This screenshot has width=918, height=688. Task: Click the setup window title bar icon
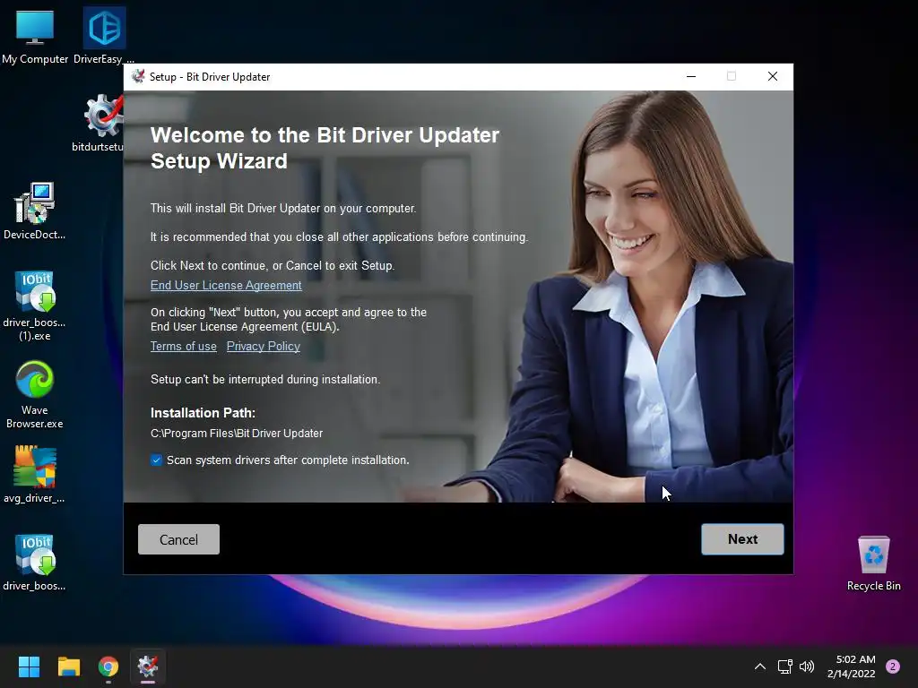coord(138,77)
